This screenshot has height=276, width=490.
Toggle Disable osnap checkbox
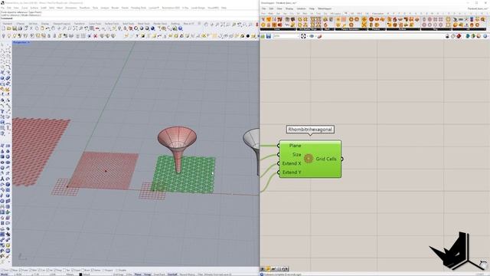(116, 270)
